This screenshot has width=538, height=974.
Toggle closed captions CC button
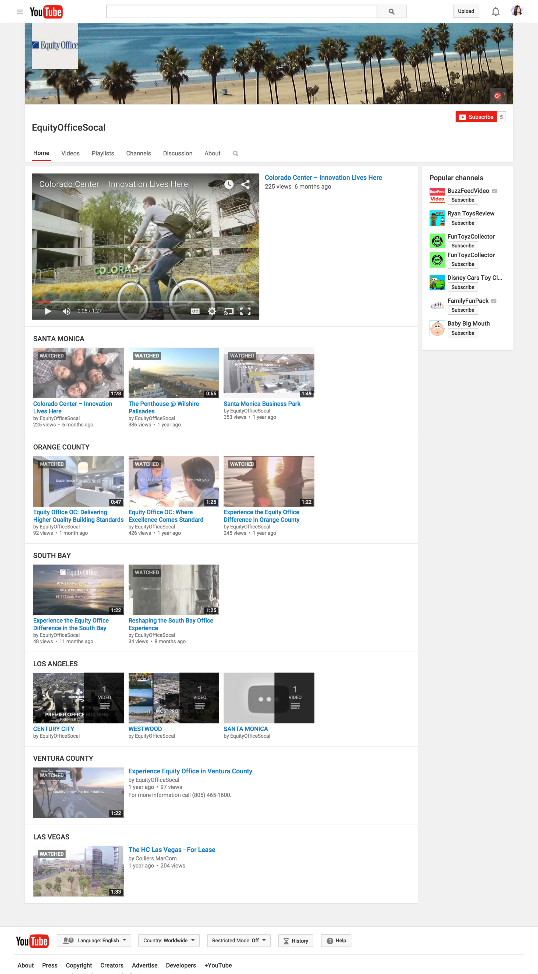[x=195, y=311]
